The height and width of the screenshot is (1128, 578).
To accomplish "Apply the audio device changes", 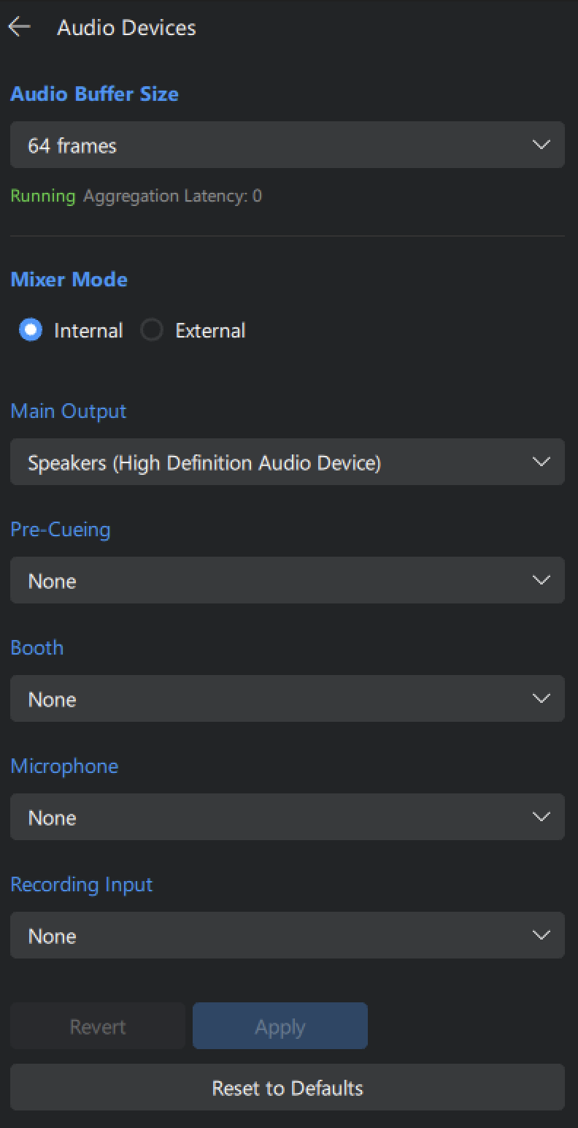I will coord(280,1026).
